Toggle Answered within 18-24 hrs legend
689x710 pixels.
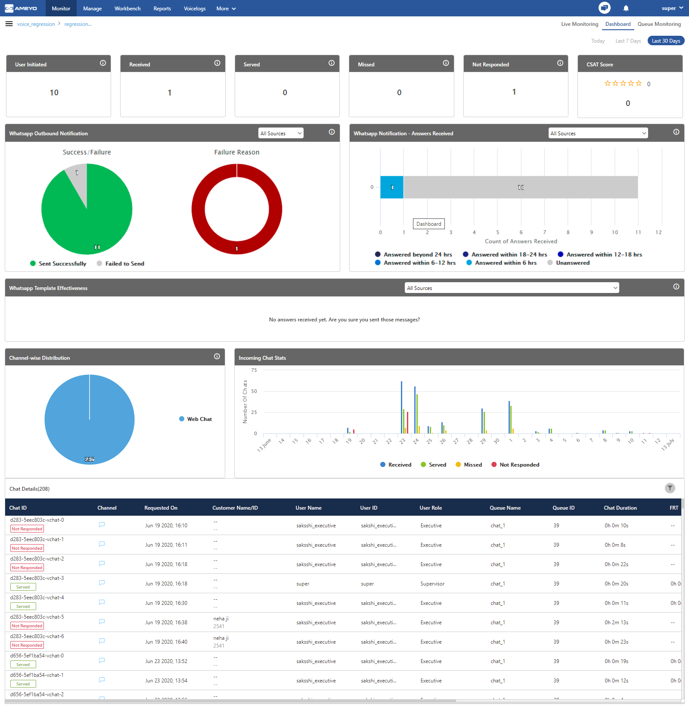505,255
